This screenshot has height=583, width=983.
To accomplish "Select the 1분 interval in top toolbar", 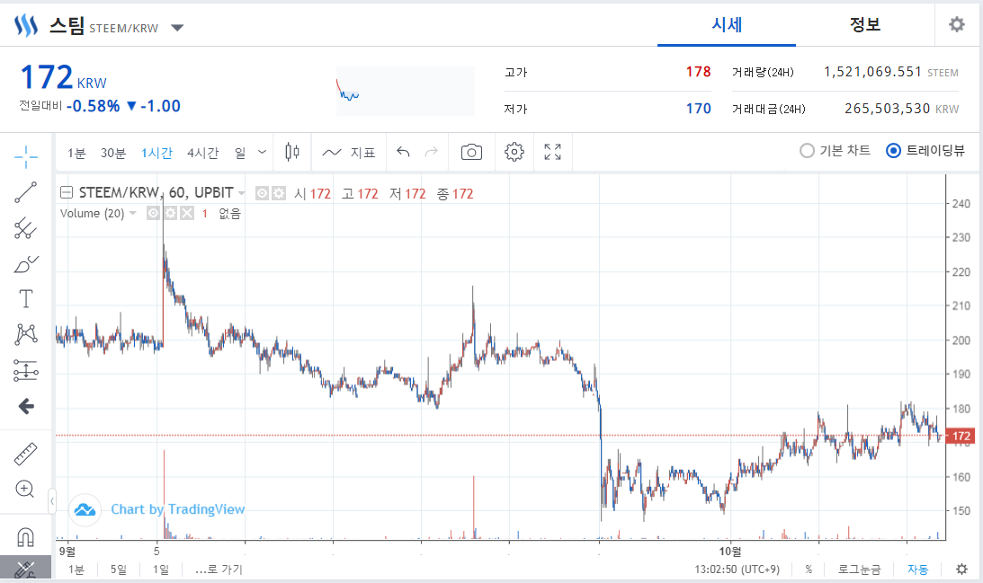I will pos(76,153).
